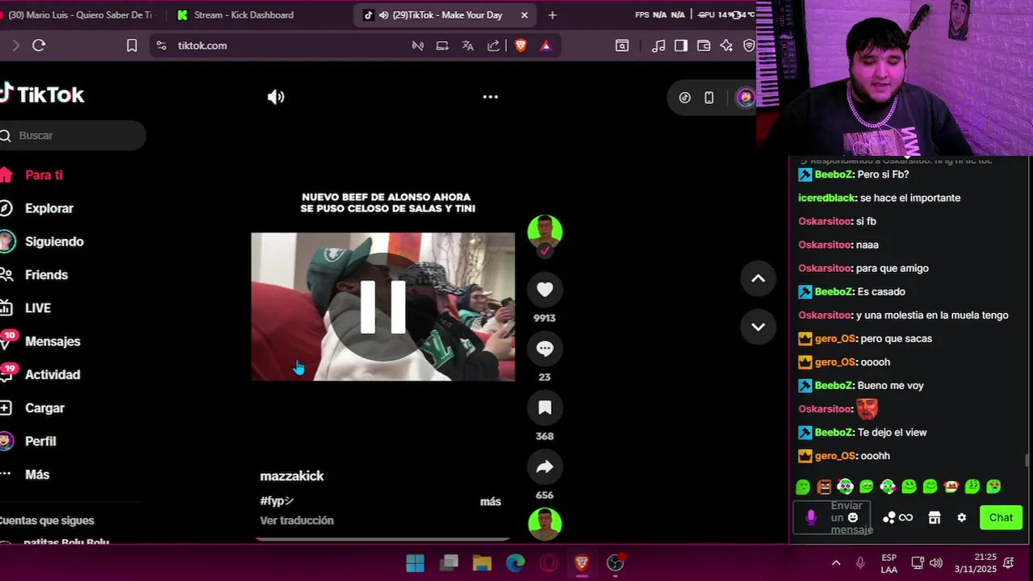Open the taskbar volume control

click(936, 562)
